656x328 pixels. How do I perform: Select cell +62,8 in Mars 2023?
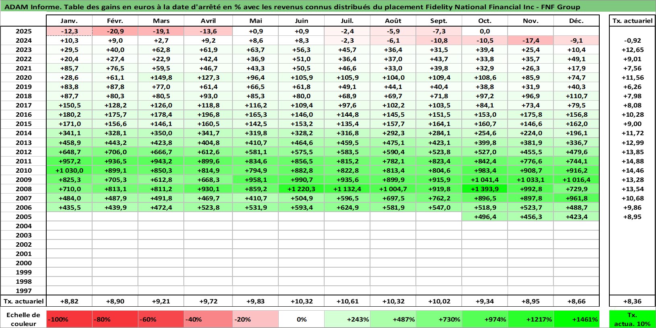161,50
